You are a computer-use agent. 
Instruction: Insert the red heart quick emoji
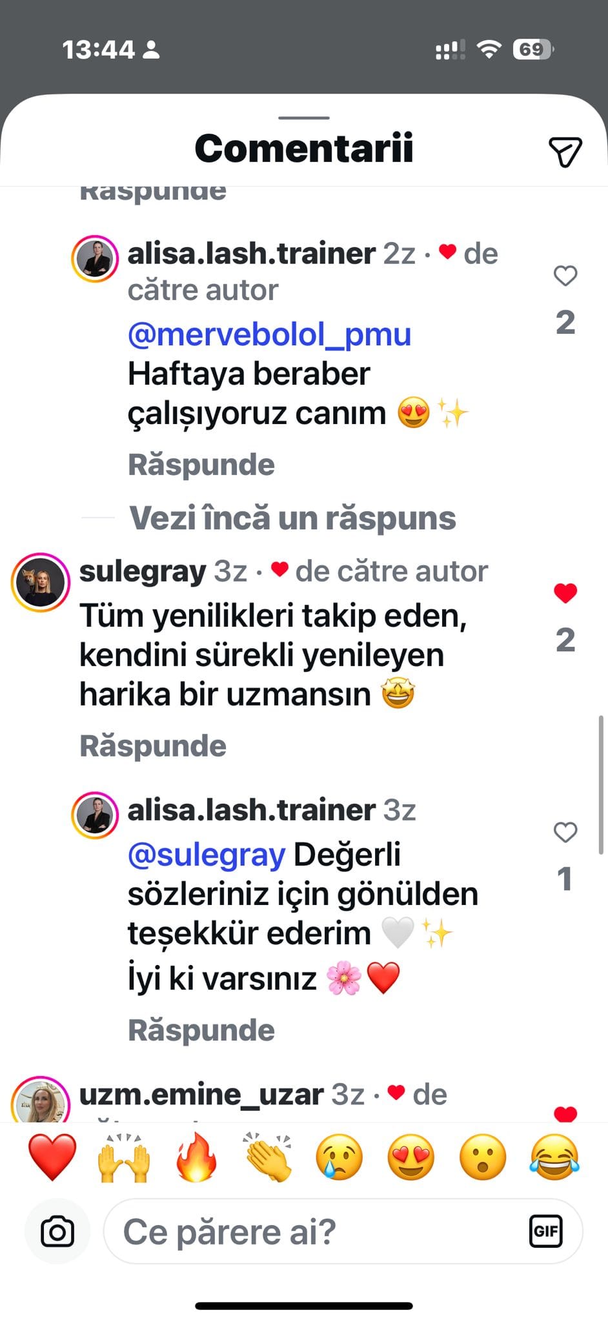tap(52, 1158)
